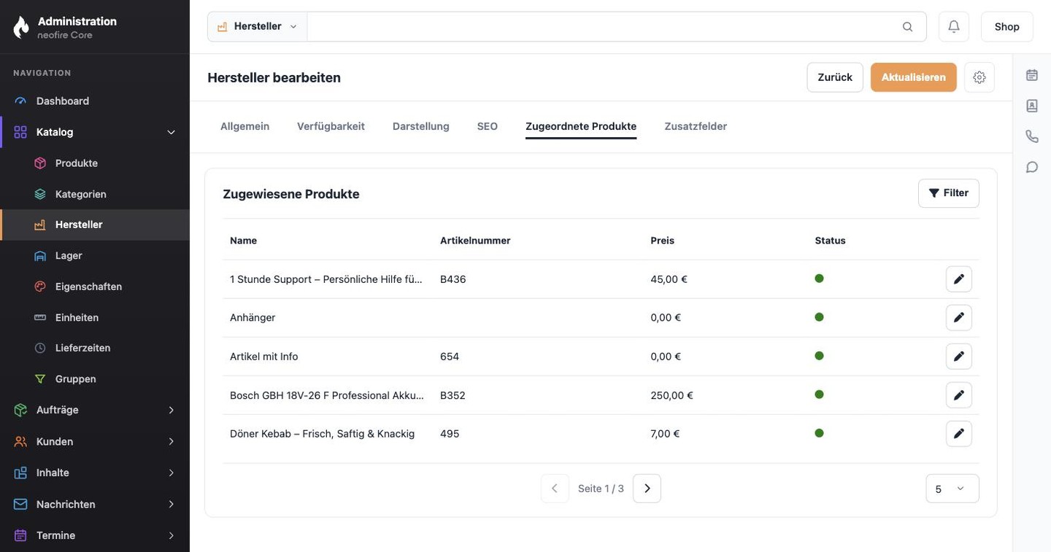Open Kategorien in sidebar
The image size is (1051, 552).
point(95,194)
